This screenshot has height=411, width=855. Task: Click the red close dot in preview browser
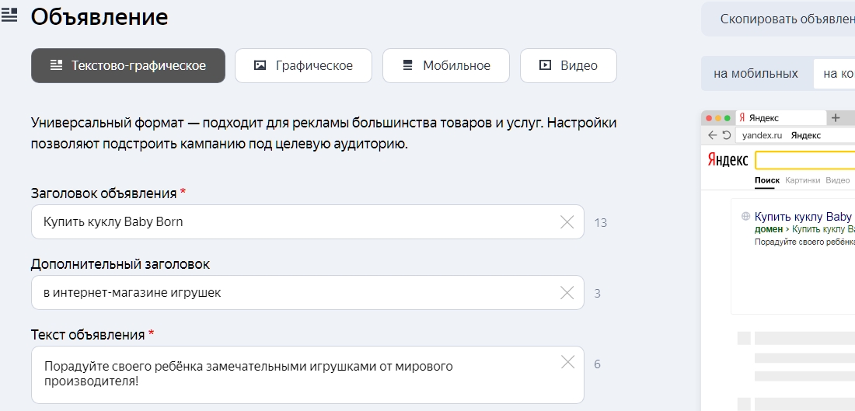[x=709, y=118]
